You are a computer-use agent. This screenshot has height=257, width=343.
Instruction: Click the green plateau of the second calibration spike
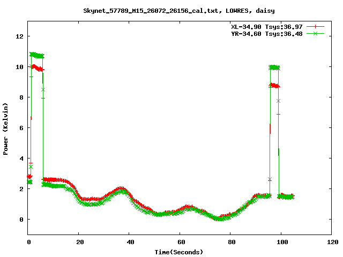coord(274,67)
